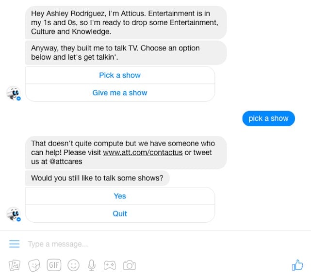Open the GIF picker
Image resolution: width=311 pixels, height=278 pixels.
coord(54,265)
